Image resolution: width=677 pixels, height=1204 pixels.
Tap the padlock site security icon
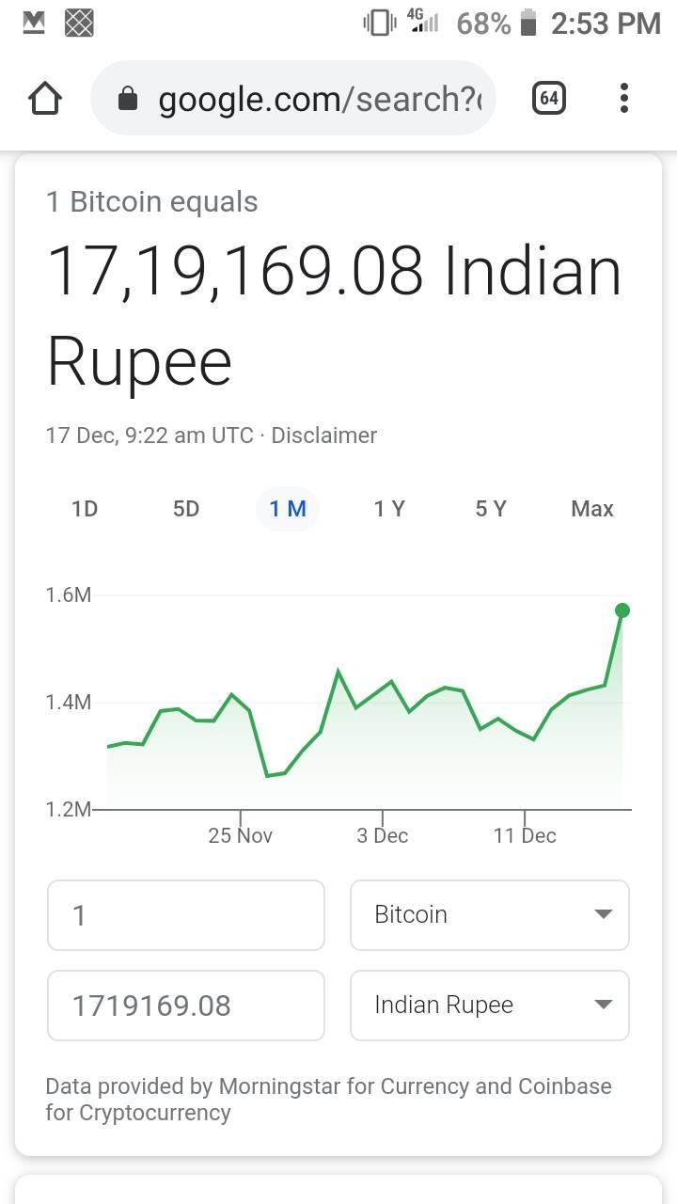[129, 99]
